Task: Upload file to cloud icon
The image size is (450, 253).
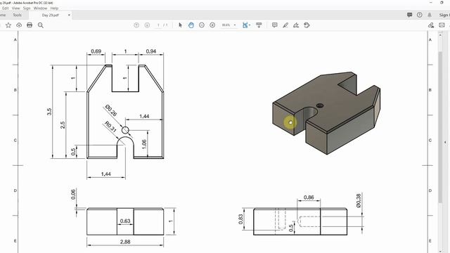Action: [x=19, y=25]
